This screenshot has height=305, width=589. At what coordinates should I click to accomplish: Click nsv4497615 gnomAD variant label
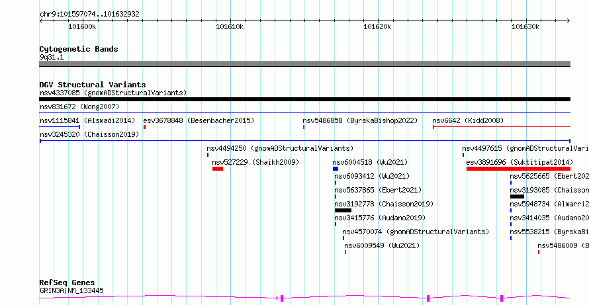coord(525,148)
